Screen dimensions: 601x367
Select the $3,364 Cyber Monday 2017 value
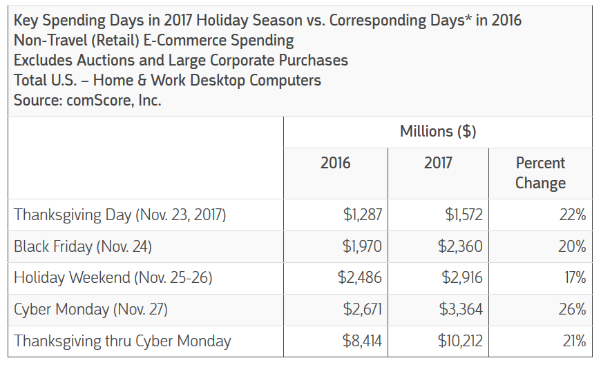[460, 309]
